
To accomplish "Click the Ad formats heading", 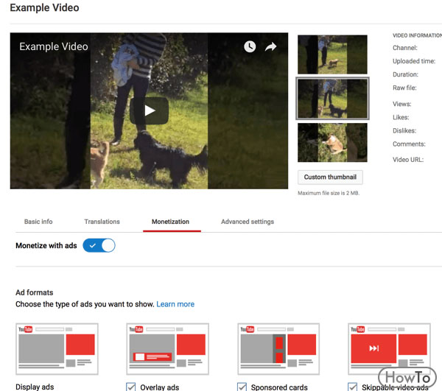I will click(x=35, y=292).
